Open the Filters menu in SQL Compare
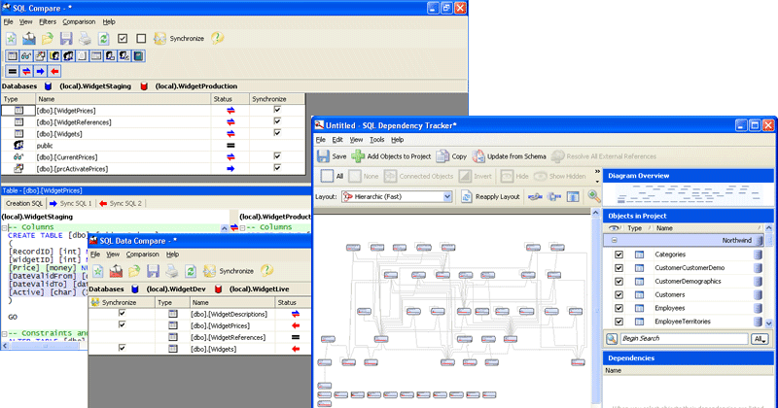Viewport: 778px width, 408px height. (48, 21)
